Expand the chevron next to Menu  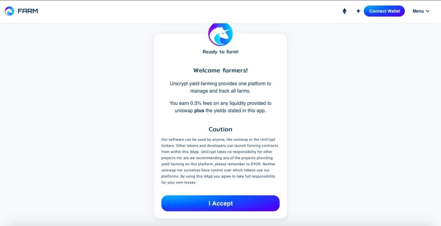(x=428, y=11)
